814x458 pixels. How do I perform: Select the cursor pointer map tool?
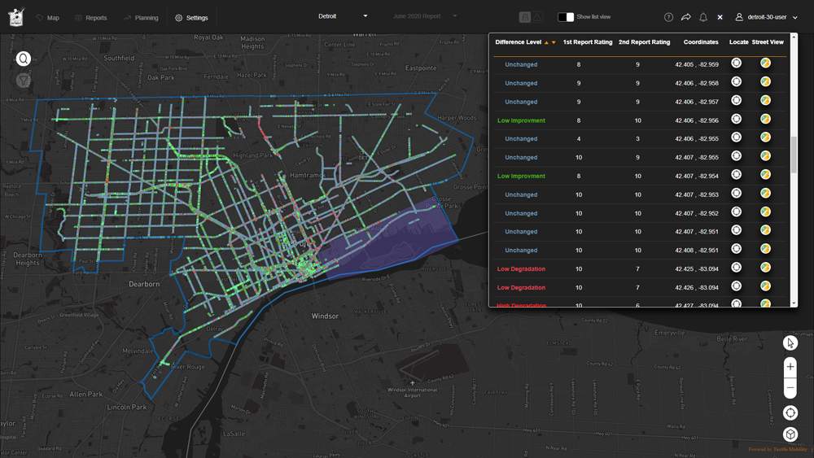tap(790, 342)
